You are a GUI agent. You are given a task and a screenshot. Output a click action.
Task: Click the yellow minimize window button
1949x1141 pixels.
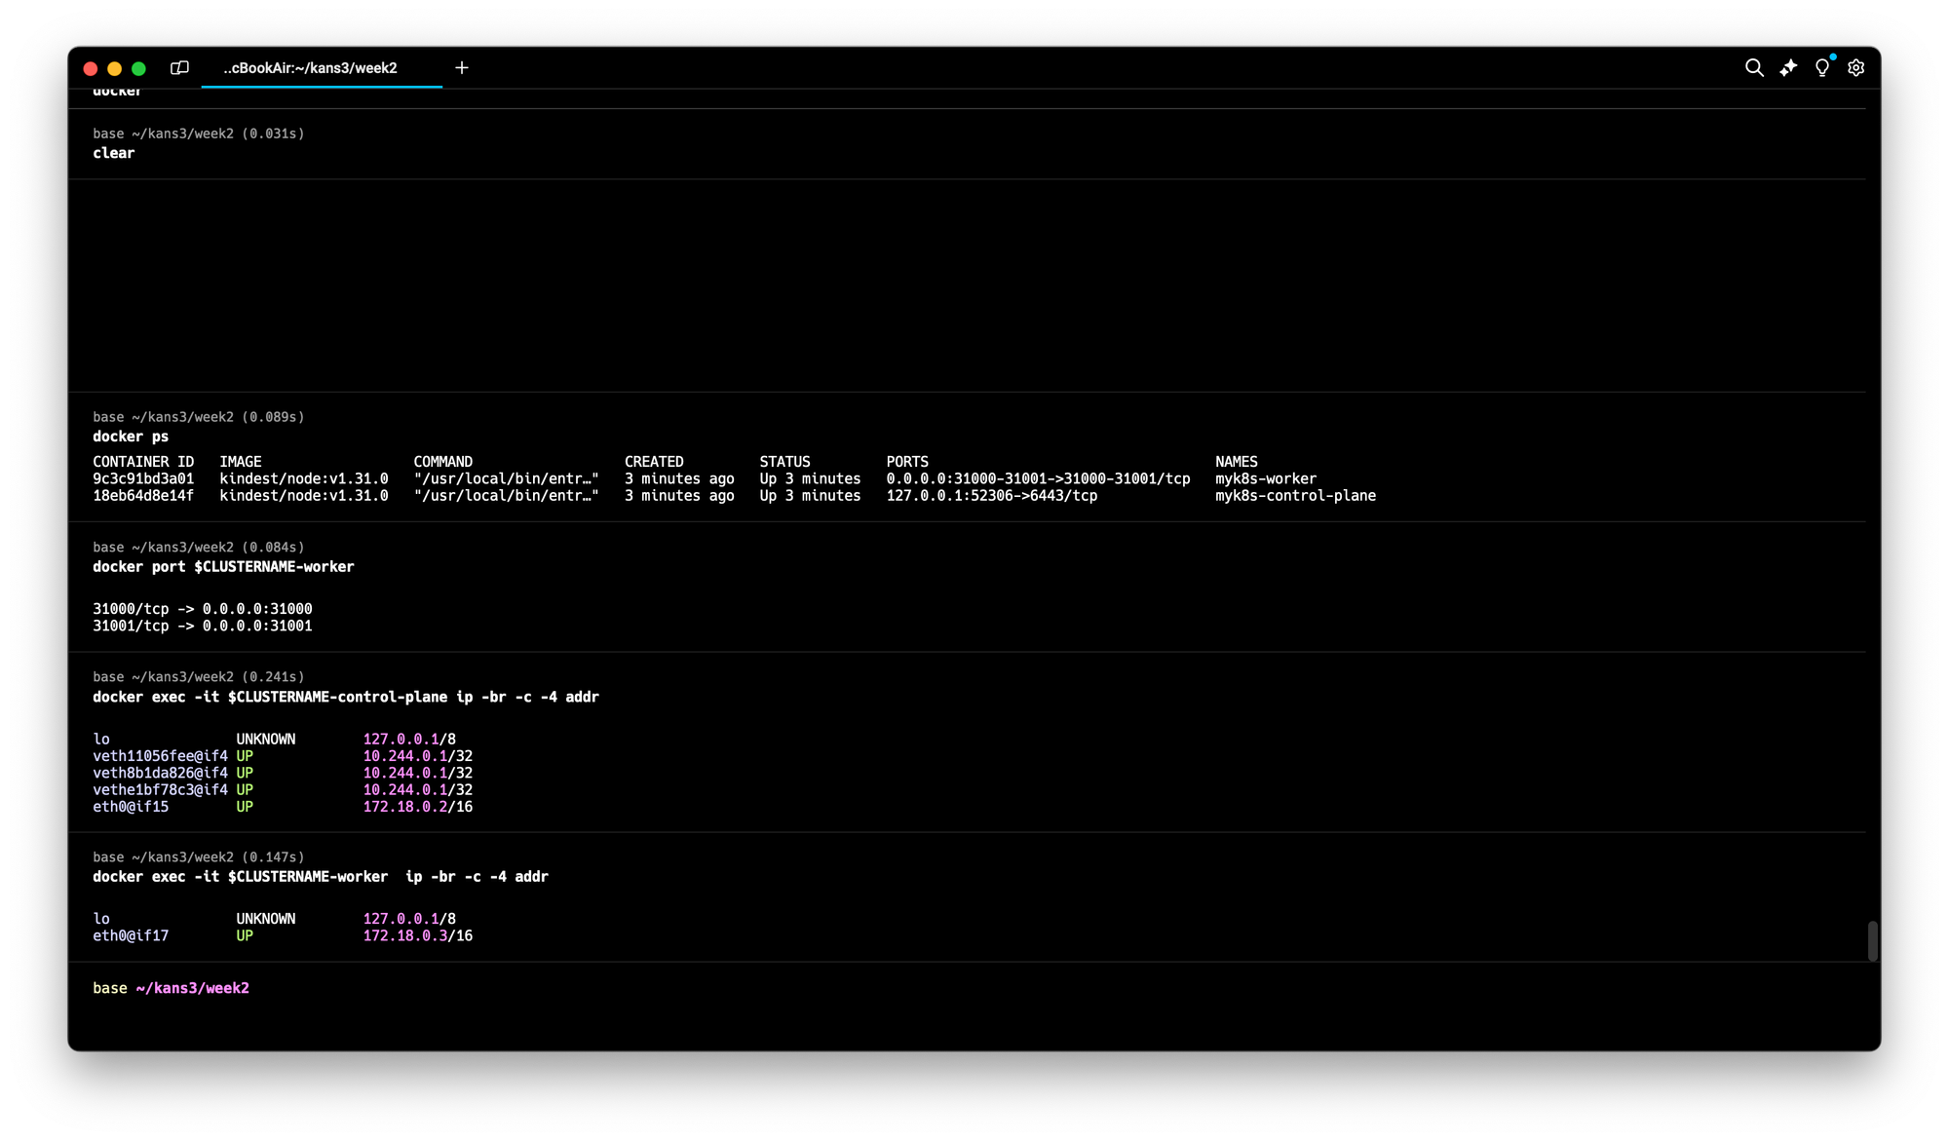point(115,69)
